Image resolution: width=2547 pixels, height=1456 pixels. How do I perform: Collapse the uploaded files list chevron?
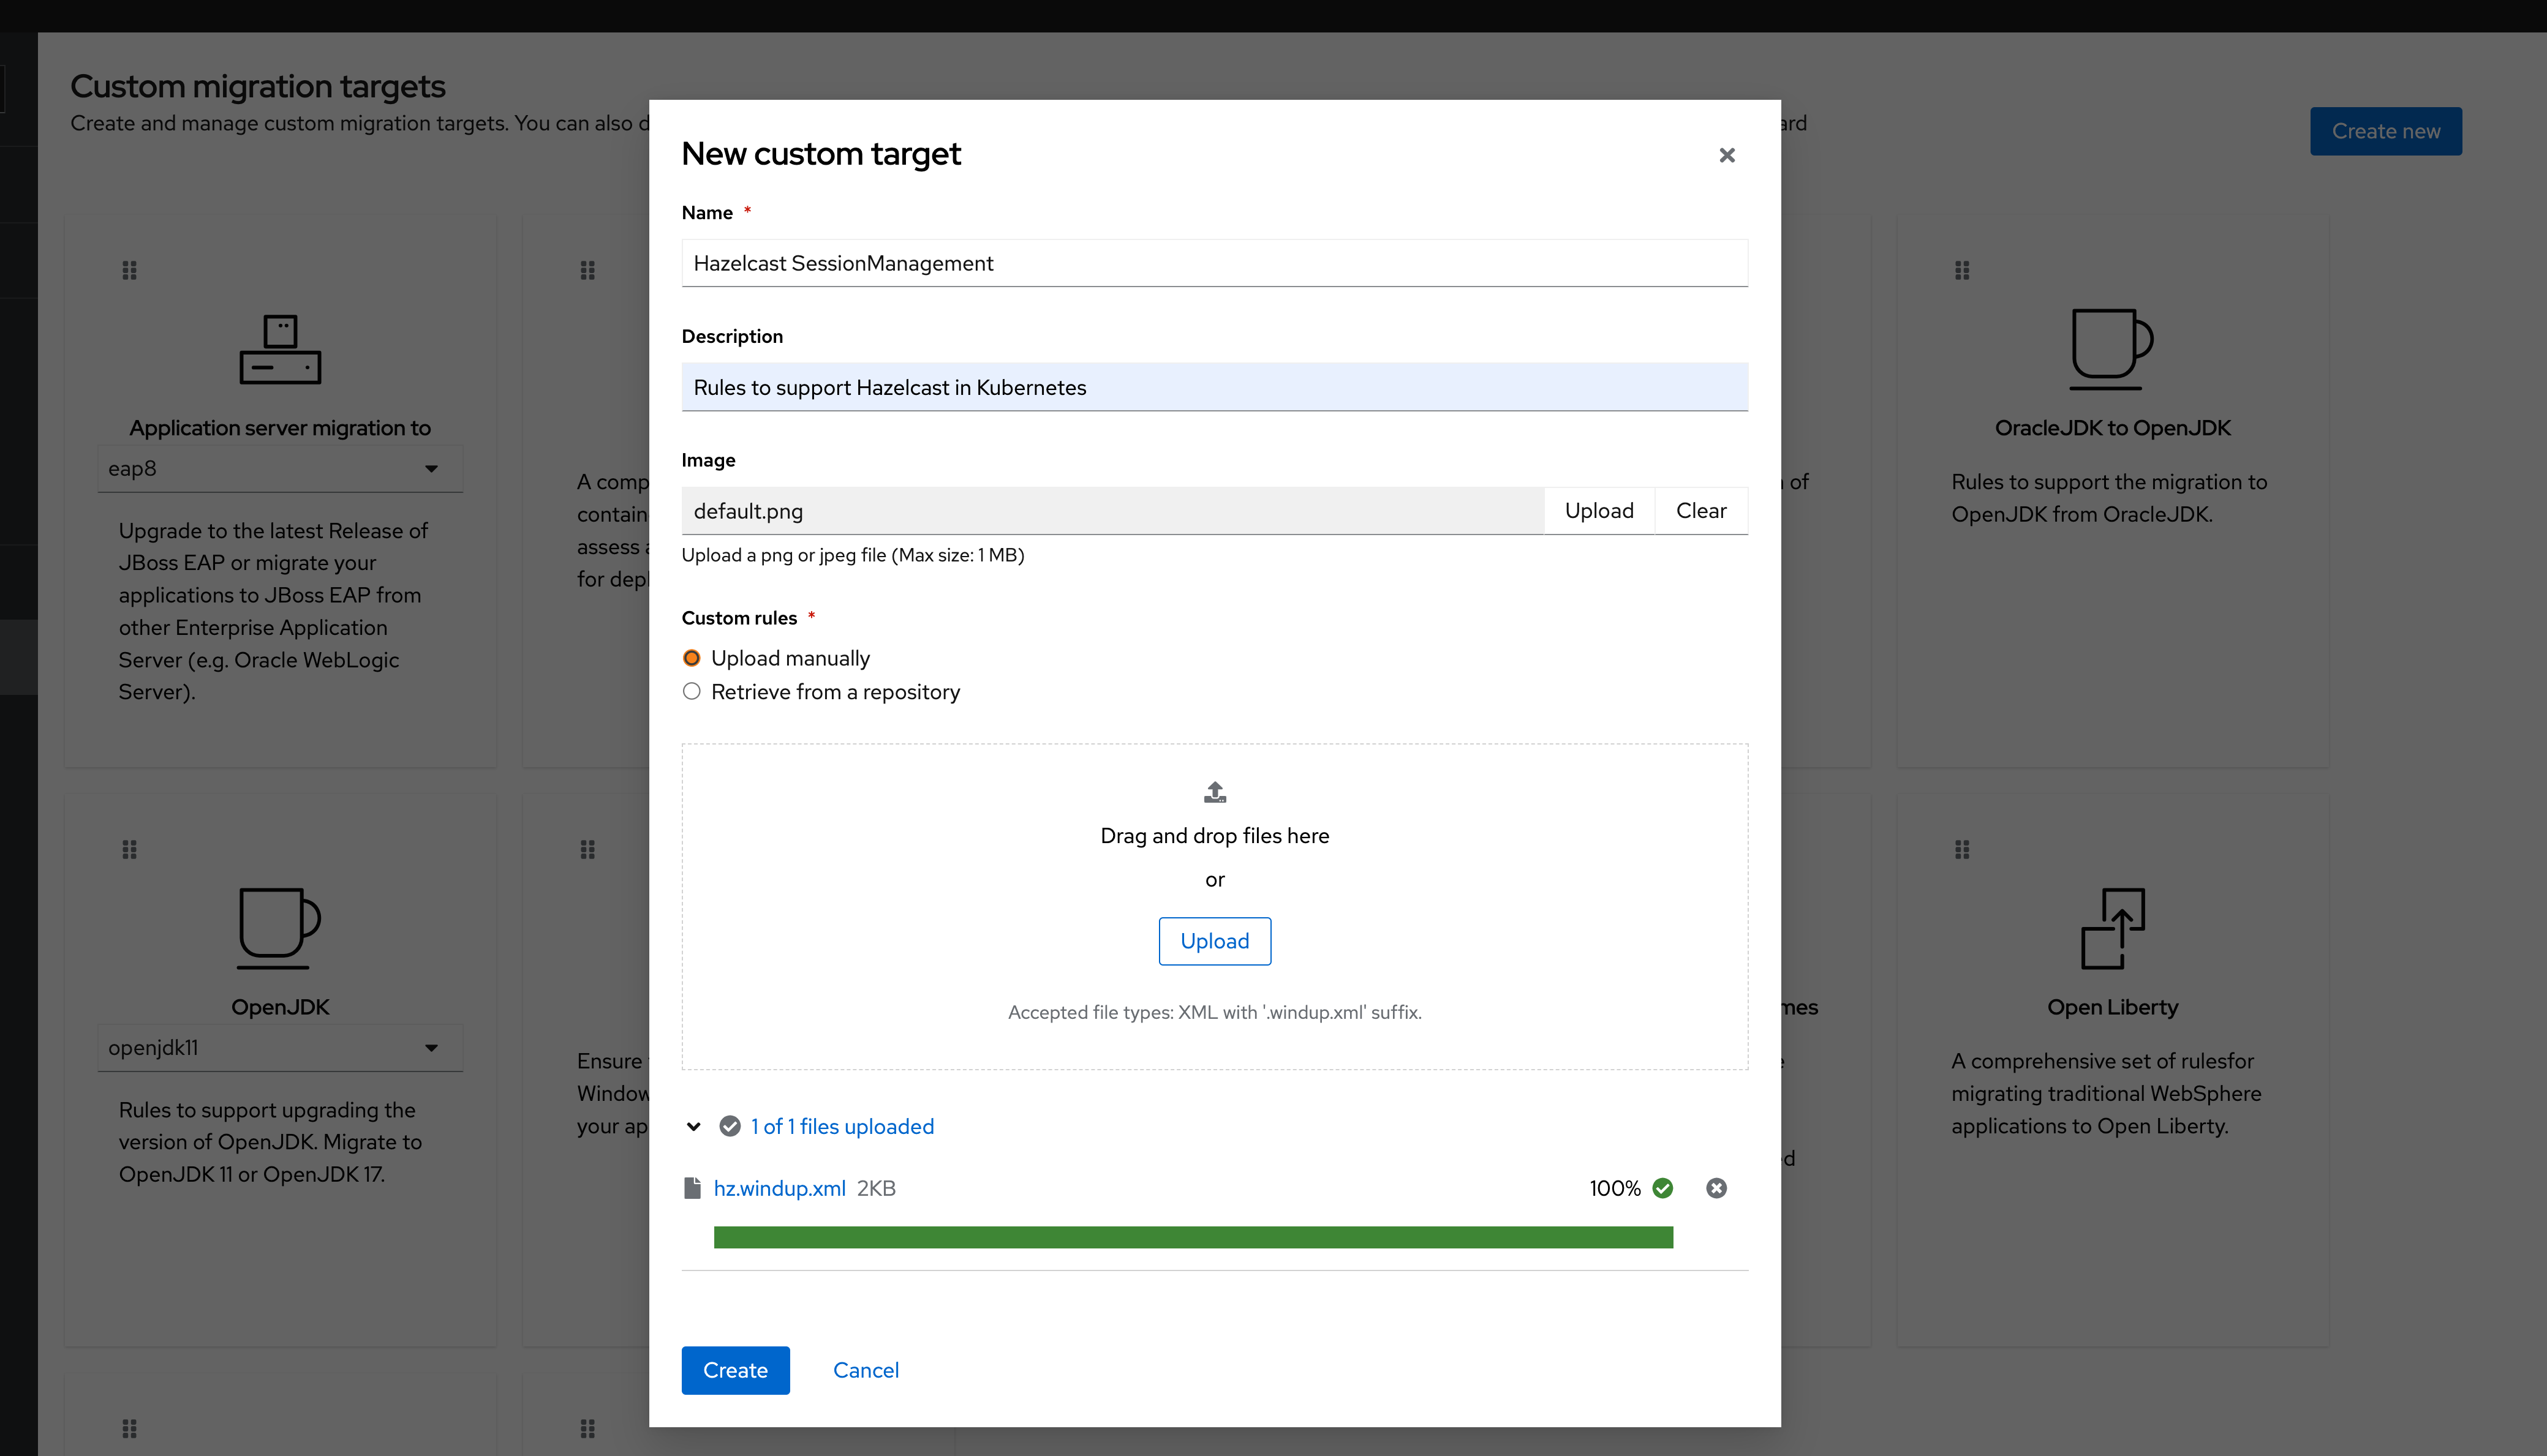click(693, 1127)
